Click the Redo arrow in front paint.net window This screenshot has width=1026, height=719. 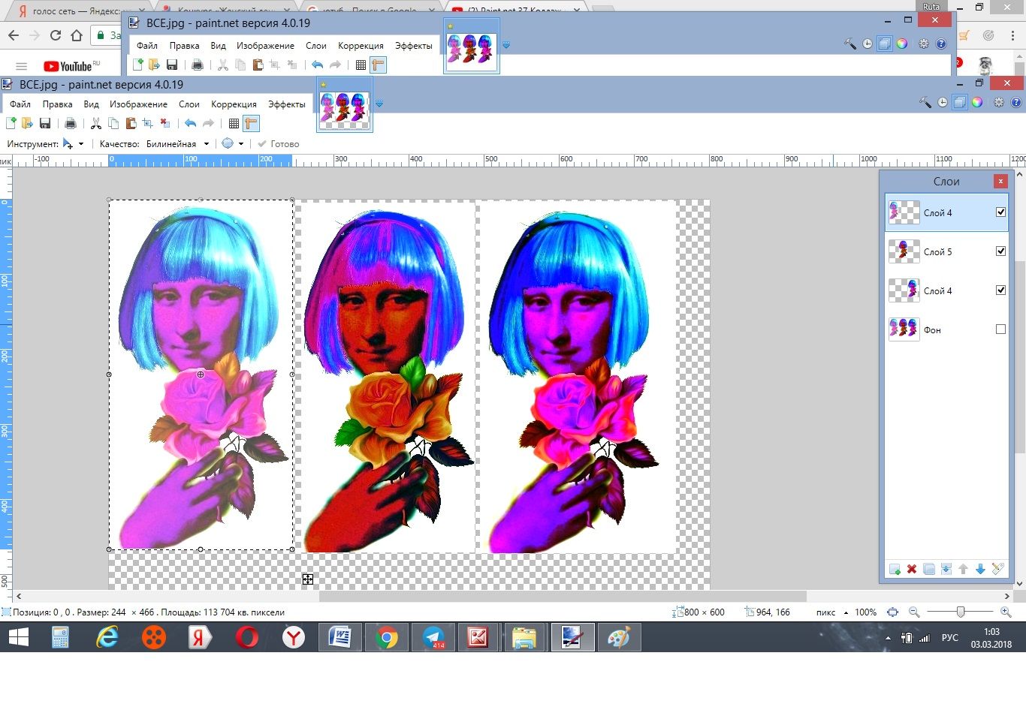(209, 123)
